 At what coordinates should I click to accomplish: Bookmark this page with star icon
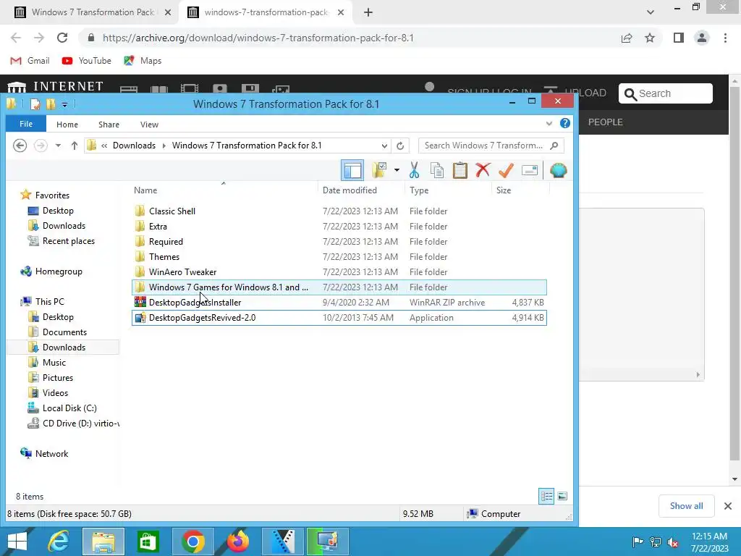[x=650, y=38]
